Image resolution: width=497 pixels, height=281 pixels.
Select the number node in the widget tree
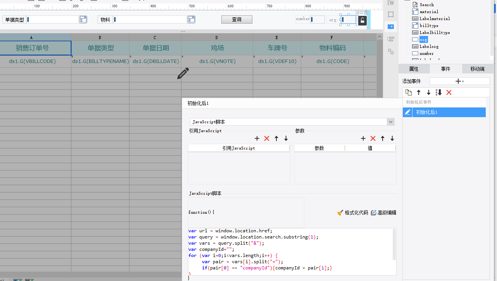(x=426, y=53)
